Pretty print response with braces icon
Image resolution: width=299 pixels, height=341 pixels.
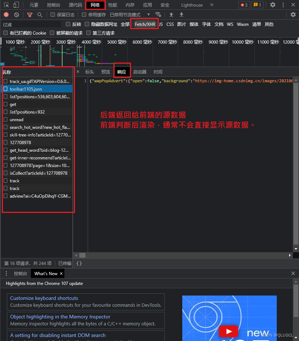[79, 263]
